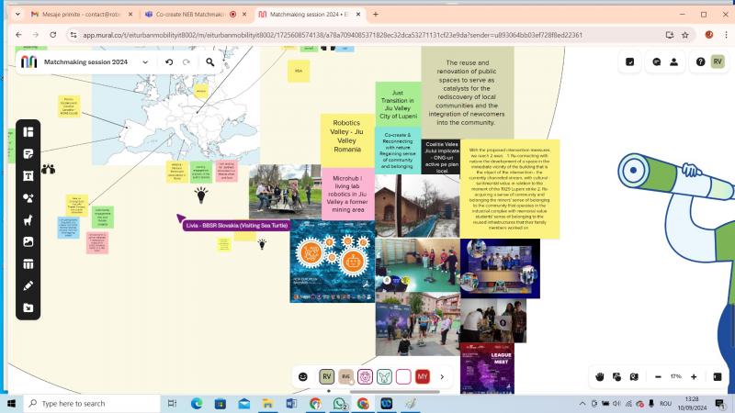Screen dimensions: 735x413
Task: Open the comments panel icon
Action: click(x=657, y=61)
